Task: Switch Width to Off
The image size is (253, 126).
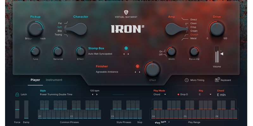Action: [x=161, y=54]
